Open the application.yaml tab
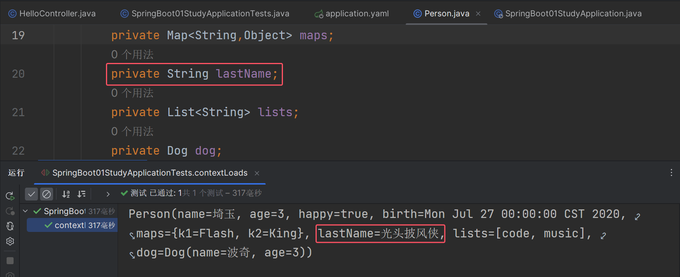Viewport: 680px width, 277px height. point(352,14)
